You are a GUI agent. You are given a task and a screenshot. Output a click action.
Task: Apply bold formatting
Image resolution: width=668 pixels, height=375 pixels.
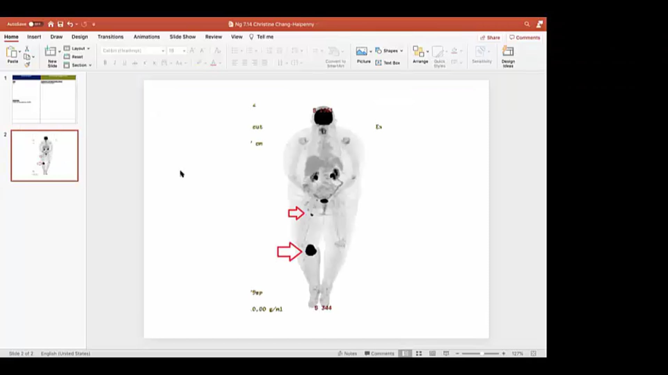pyautogui.click(x=105, y=63)
